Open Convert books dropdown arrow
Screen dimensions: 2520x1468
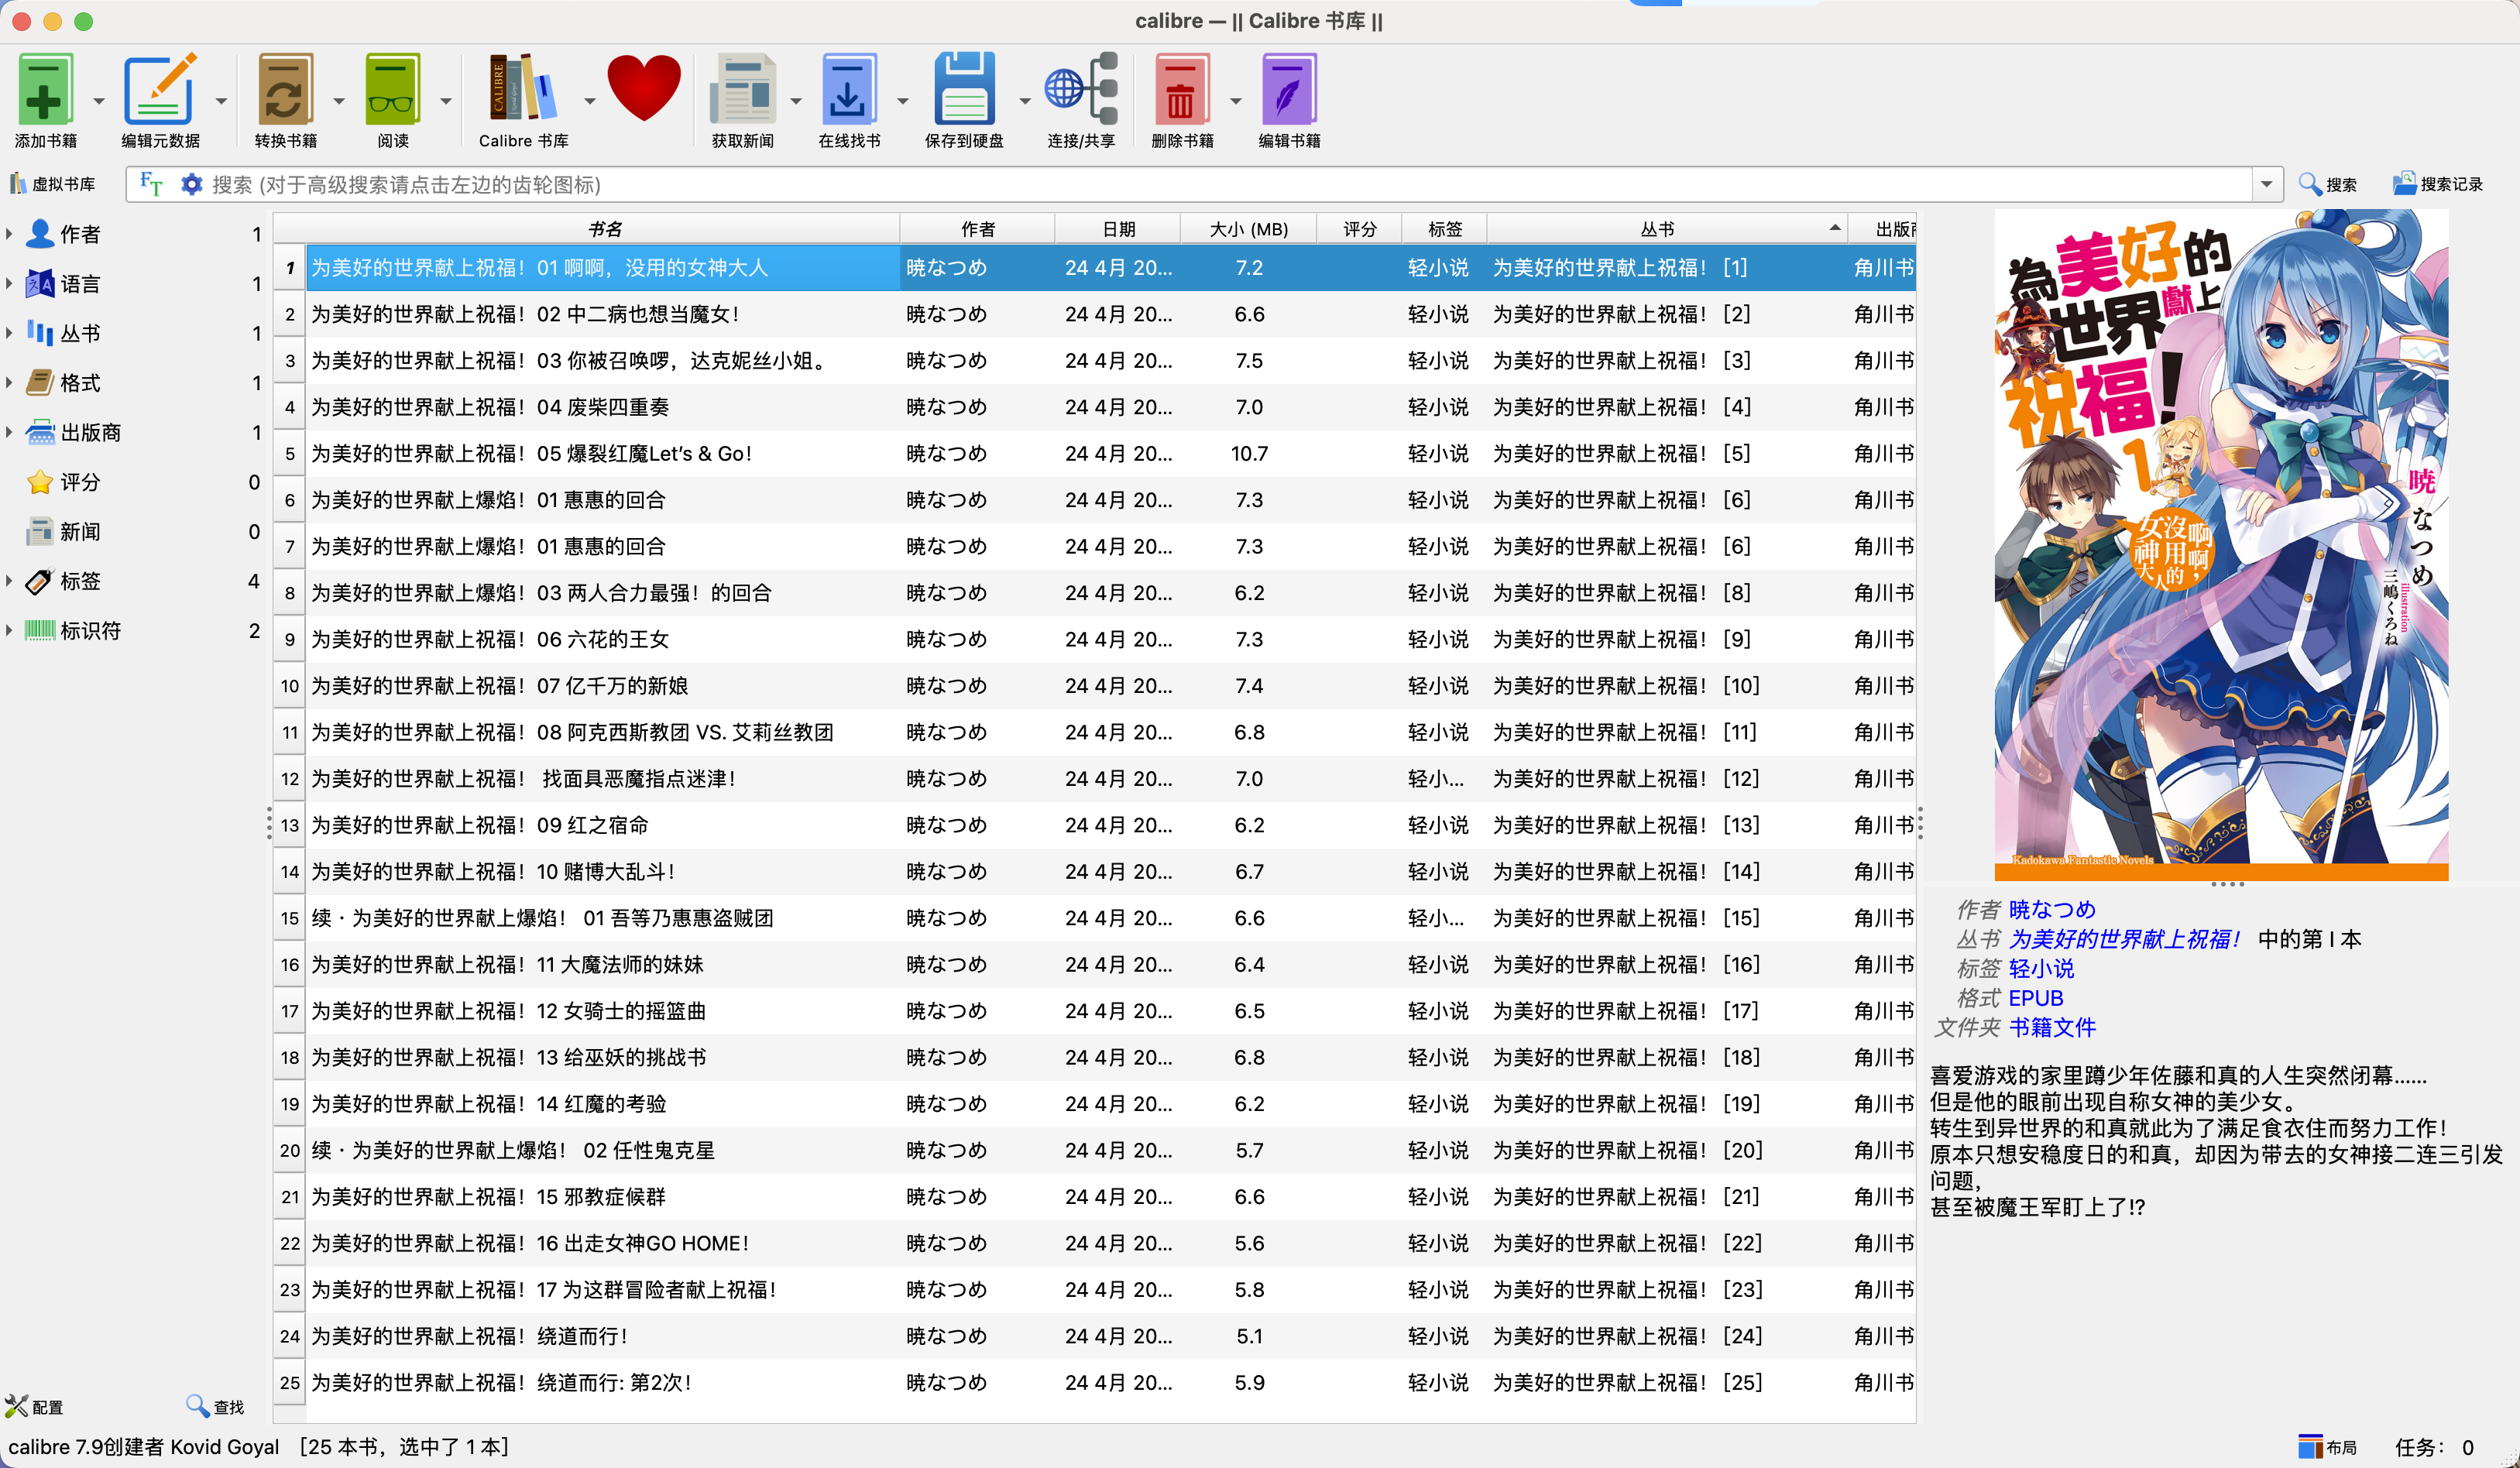click(338, 101)
